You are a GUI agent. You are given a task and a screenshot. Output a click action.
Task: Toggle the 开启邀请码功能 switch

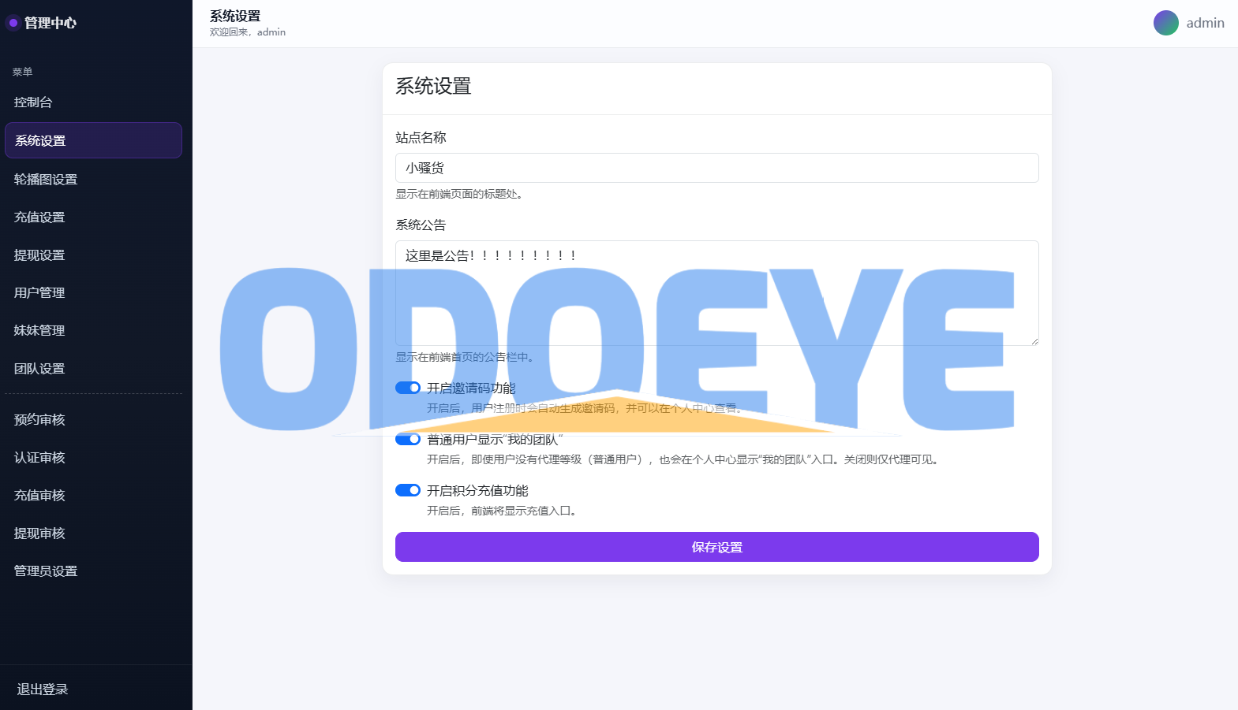pos(408,388)
